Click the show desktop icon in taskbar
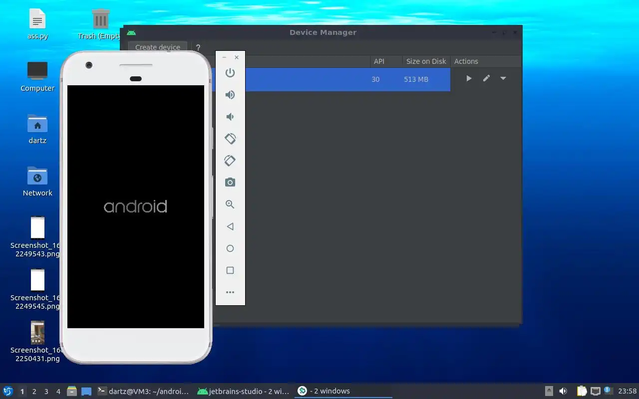The image size is (639, 399). (86, 391)
